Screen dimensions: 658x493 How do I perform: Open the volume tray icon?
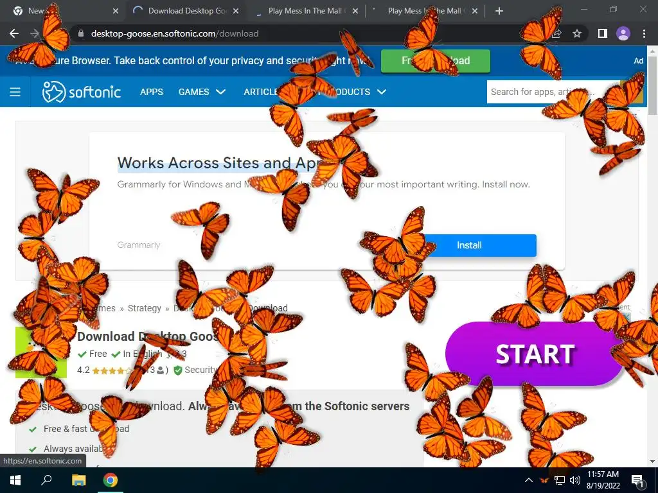575,480
